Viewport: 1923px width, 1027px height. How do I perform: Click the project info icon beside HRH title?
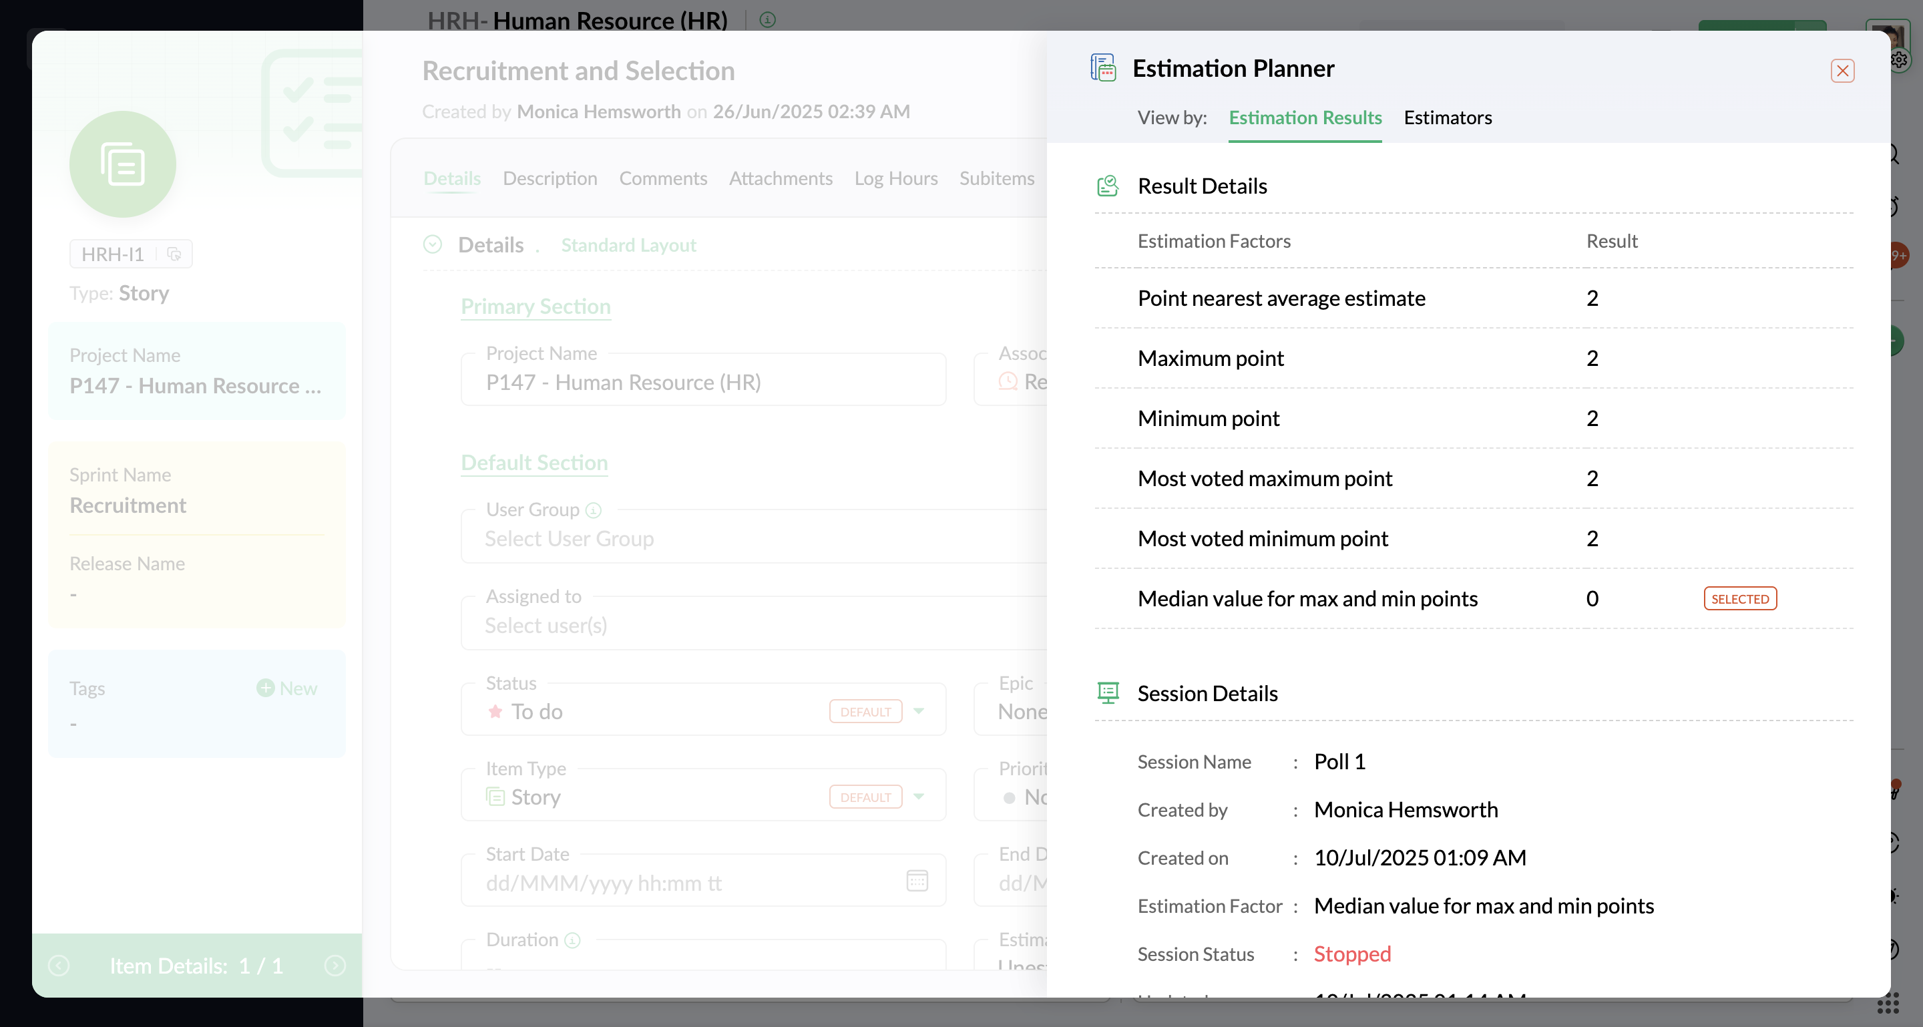click(767, 19)
